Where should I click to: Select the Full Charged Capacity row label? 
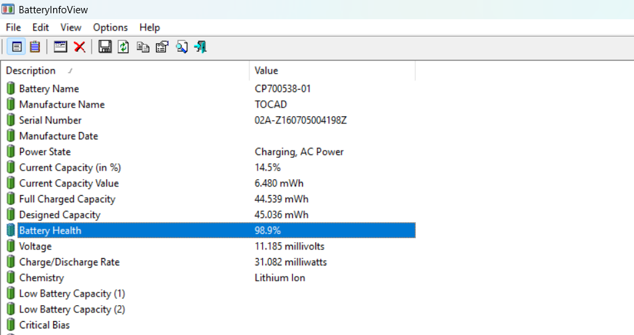pyautogui.click(x=67, y=199)
